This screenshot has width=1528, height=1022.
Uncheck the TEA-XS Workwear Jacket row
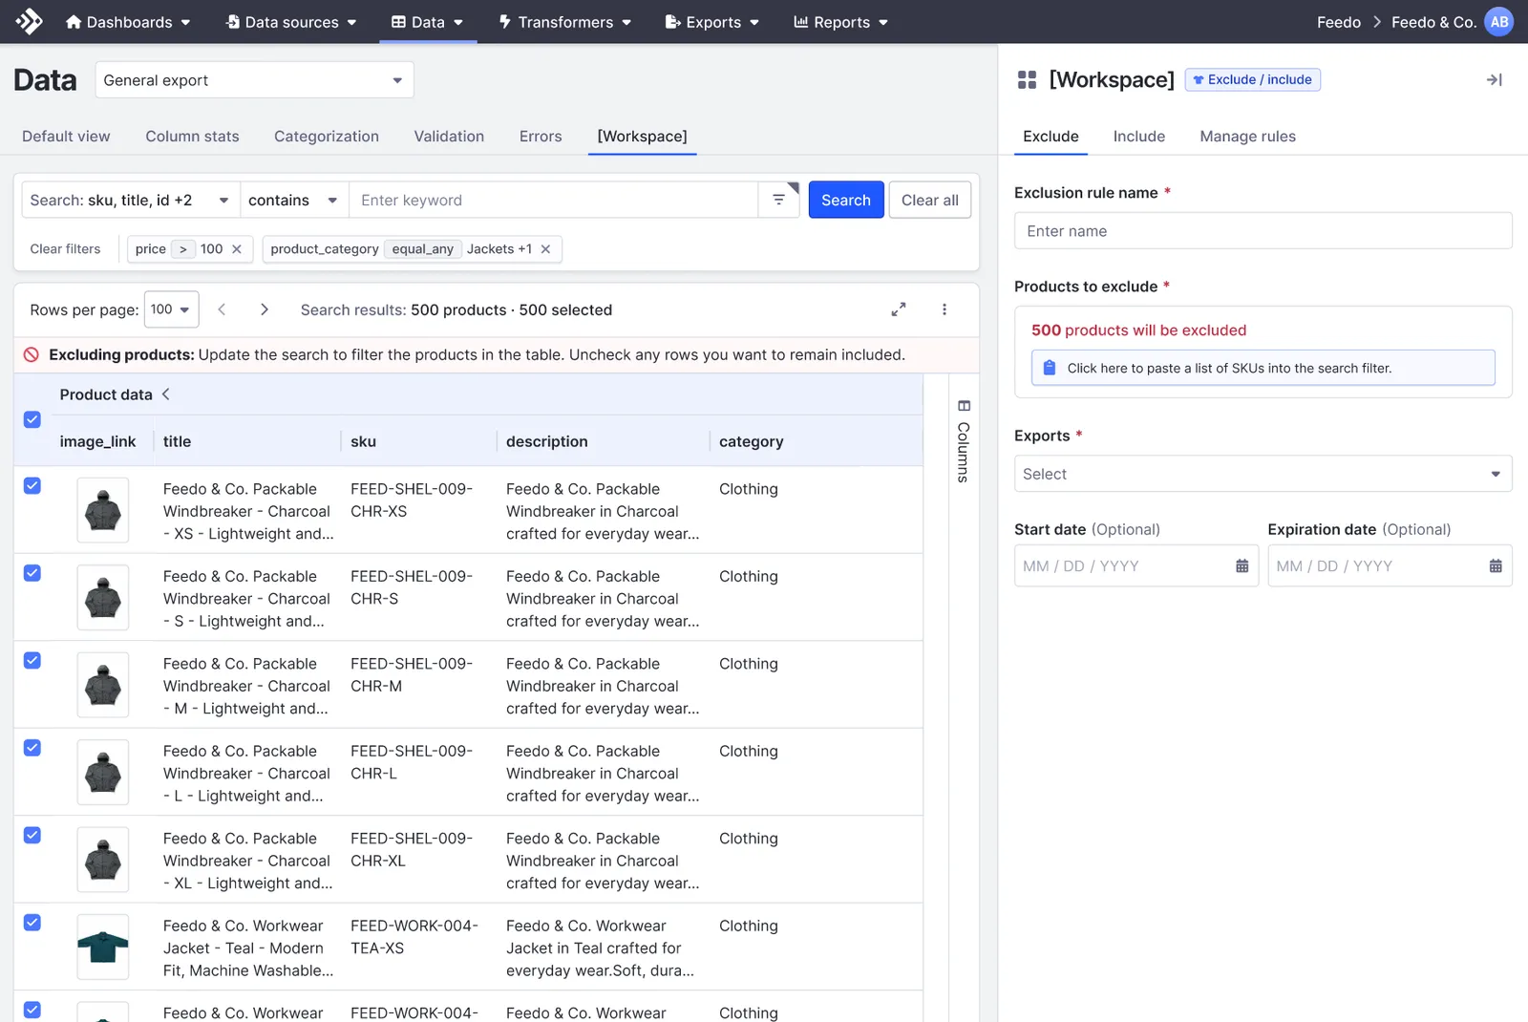tap(32, 923)
